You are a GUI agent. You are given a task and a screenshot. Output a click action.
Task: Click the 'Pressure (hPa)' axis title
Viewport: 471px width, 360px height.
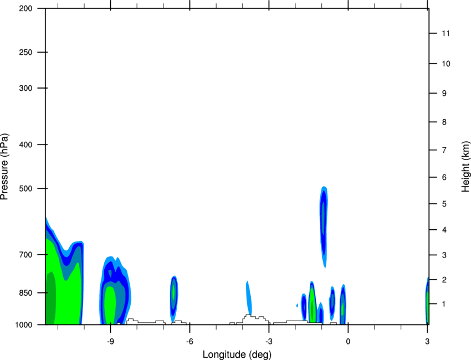(4, 167)
